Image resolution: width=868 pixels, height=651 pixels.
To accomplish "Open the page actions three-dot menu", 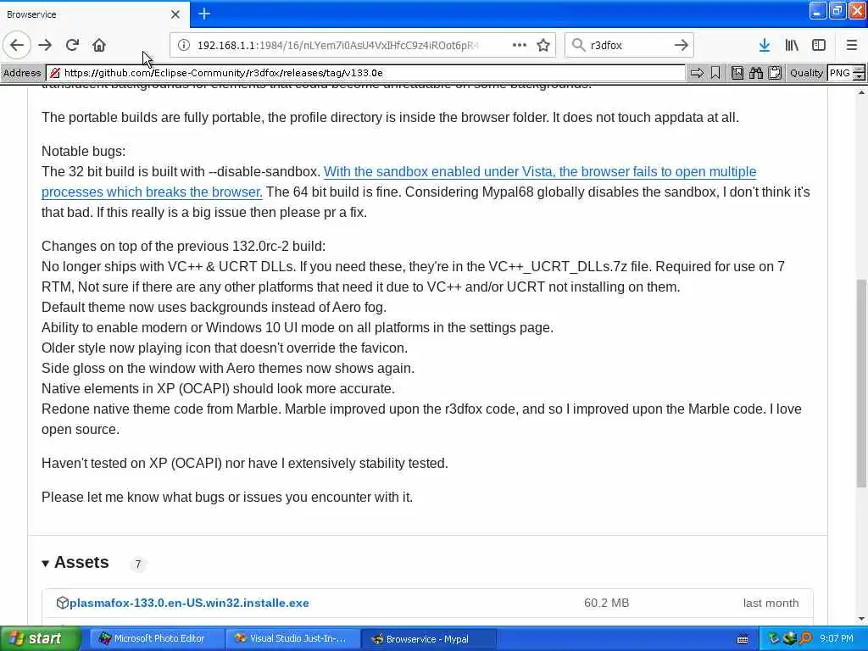I will click(x=520, y=45).
